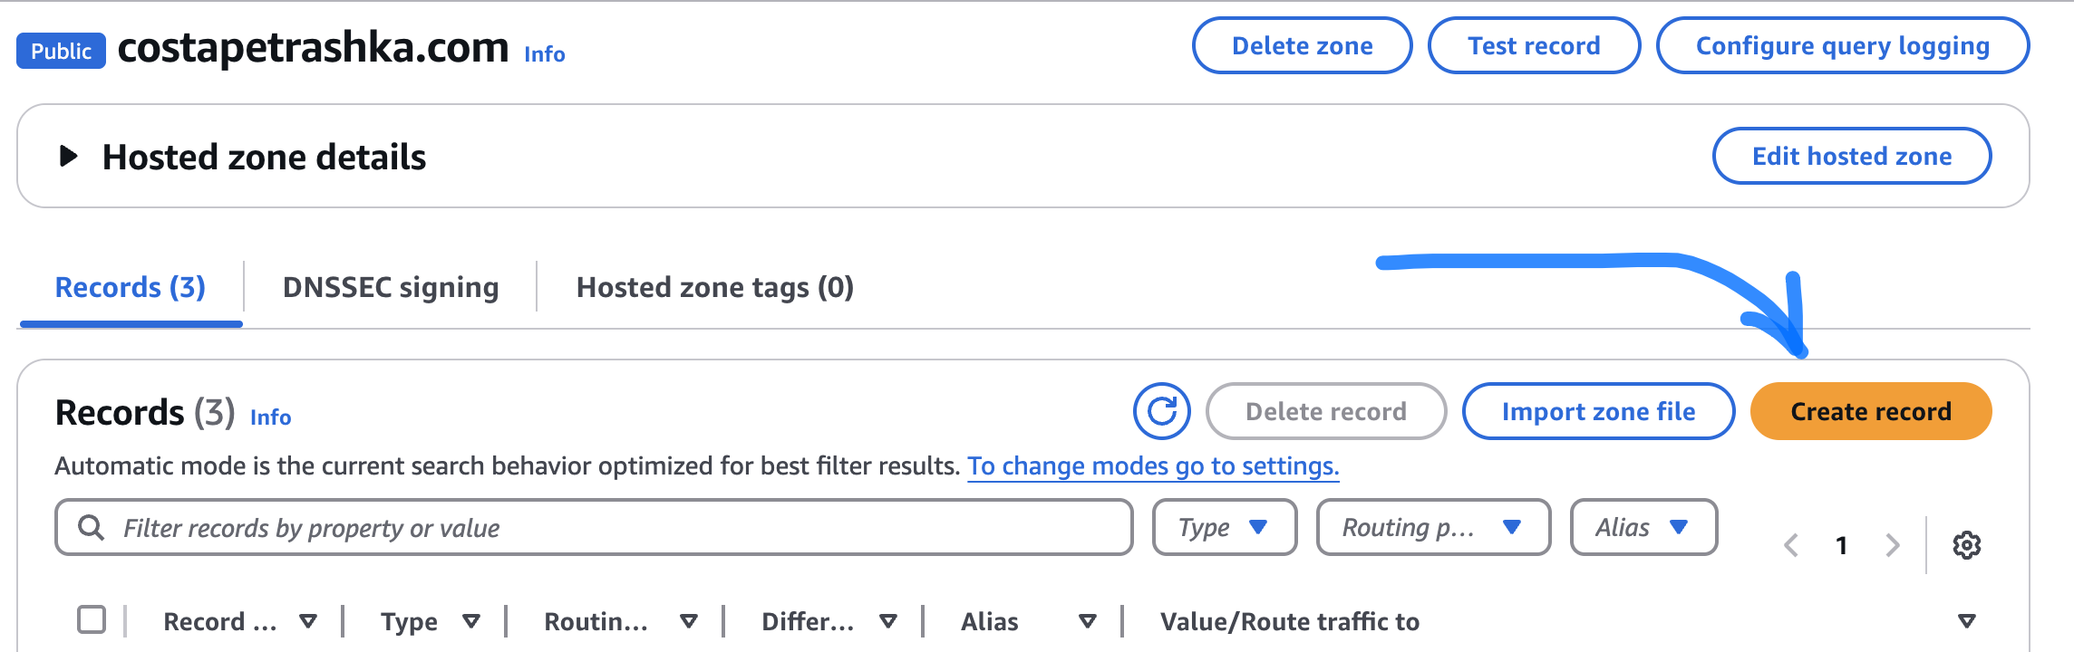Open Hosted zone tags tab
2074x652 pixels.
(714, 287)
